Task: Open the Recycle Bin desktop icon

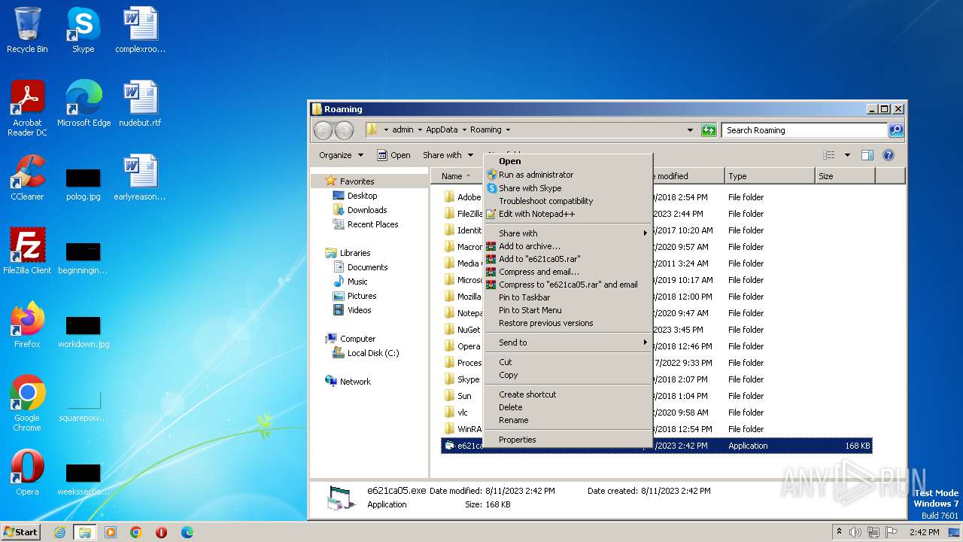Action: tap(27, 30)
